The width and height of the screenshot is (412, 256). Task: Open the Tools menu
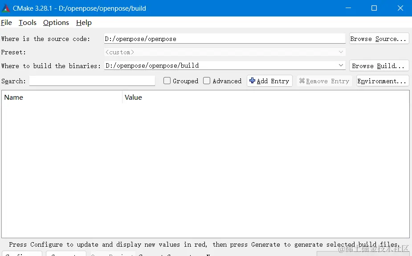click(x=27, y=23)
